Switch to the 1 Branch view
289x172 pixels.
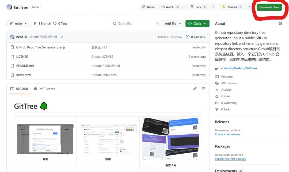pos(42,23)
